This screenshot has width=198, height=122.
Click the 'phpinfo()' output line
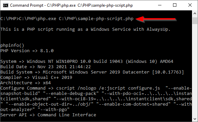pyautogui.click(x=12, y=45)
